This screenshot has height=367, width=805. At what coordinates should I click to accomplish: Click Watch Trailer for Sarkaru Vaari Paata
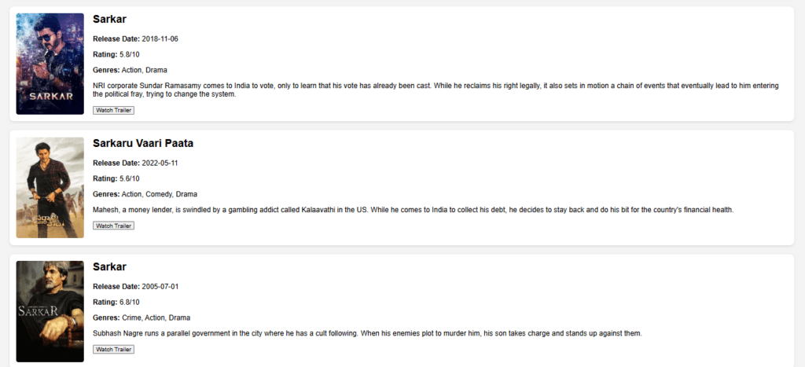[113, 226]
